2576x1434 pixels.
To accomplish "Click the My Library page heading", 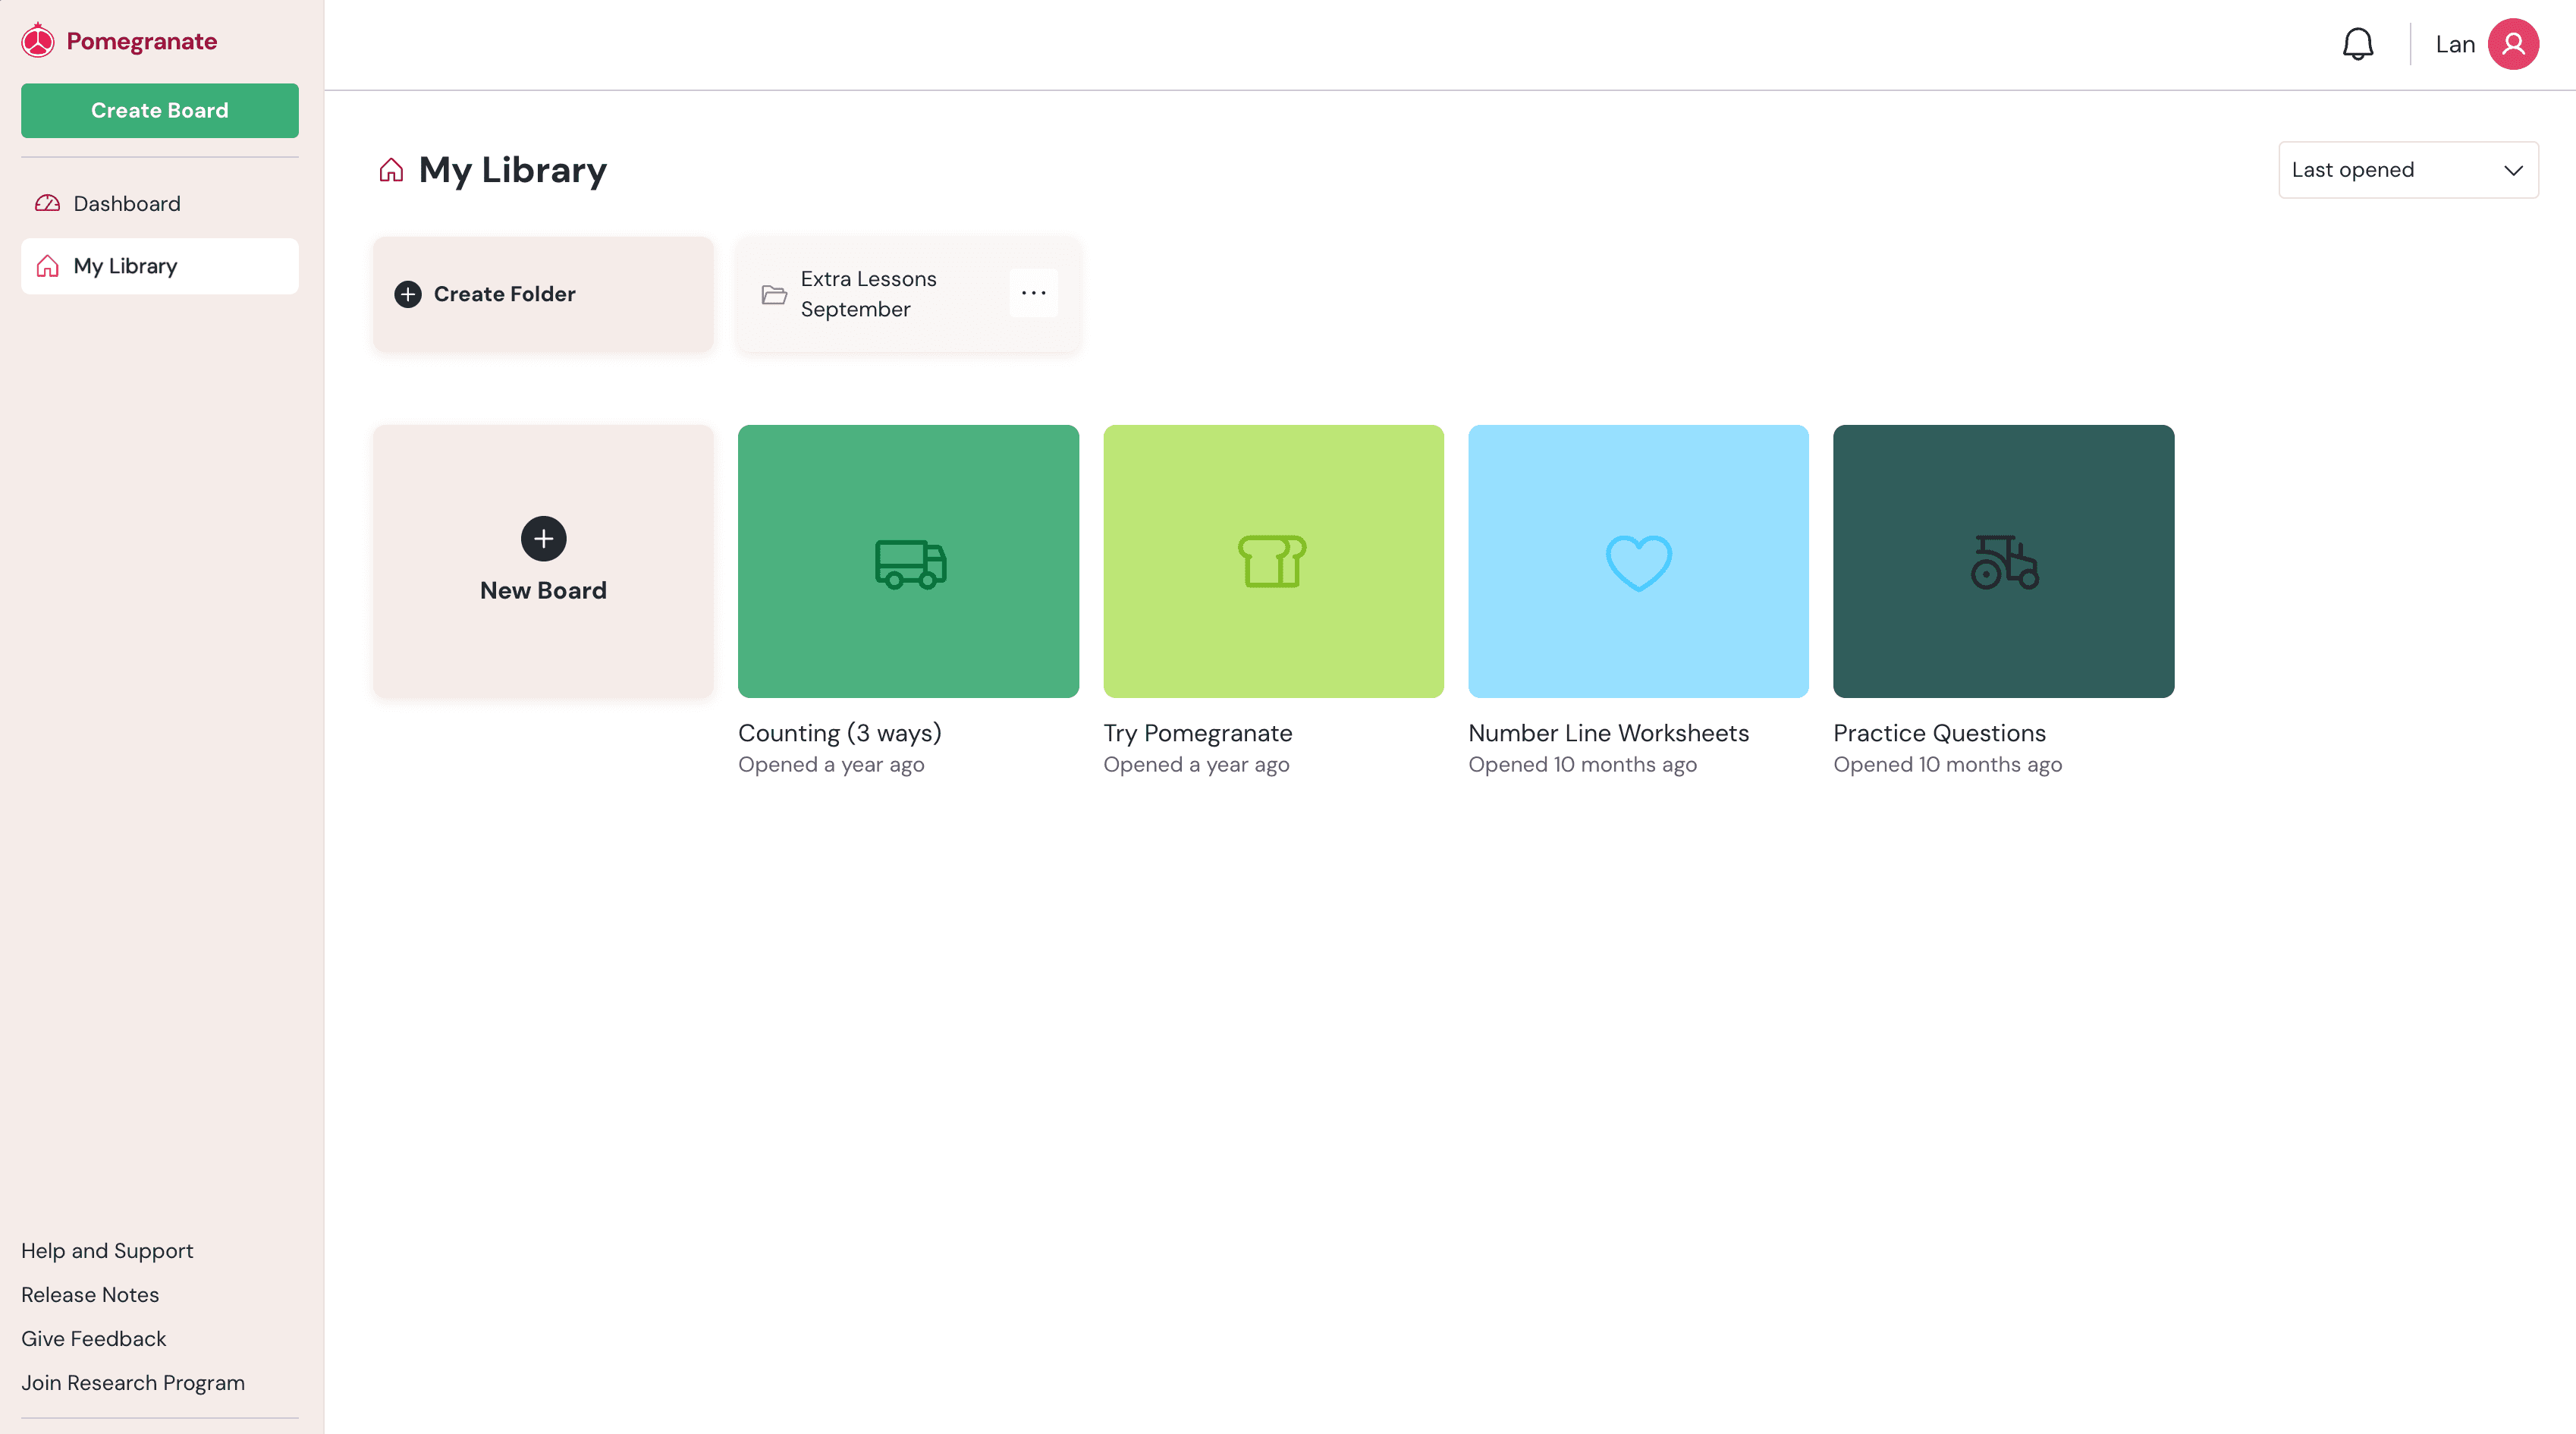I will 513,170.
